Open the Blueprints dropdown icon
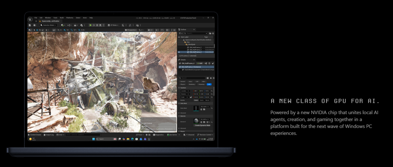The image size is (393, 167). [69, 25]
